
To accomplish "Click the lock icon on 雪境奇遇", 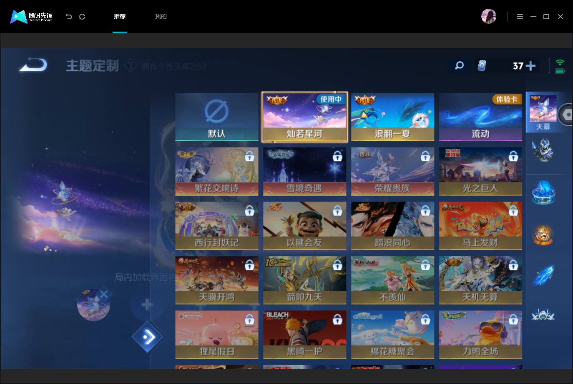I will pyautogui.click(x=337, y=156).
